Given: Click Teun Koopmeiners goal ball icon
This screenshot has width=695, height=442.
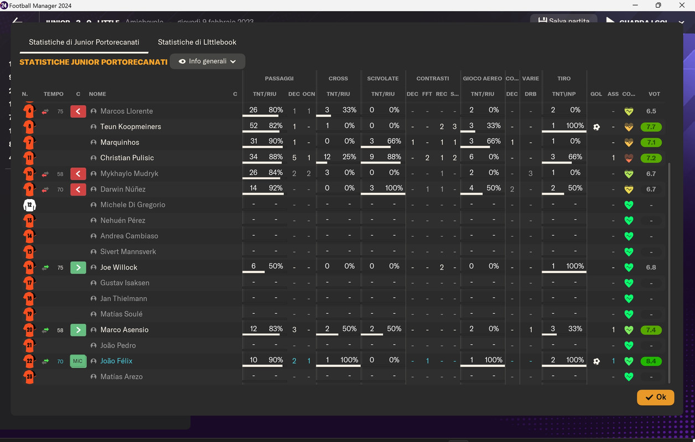Looking at the screenshot, I should coord(596,127).
